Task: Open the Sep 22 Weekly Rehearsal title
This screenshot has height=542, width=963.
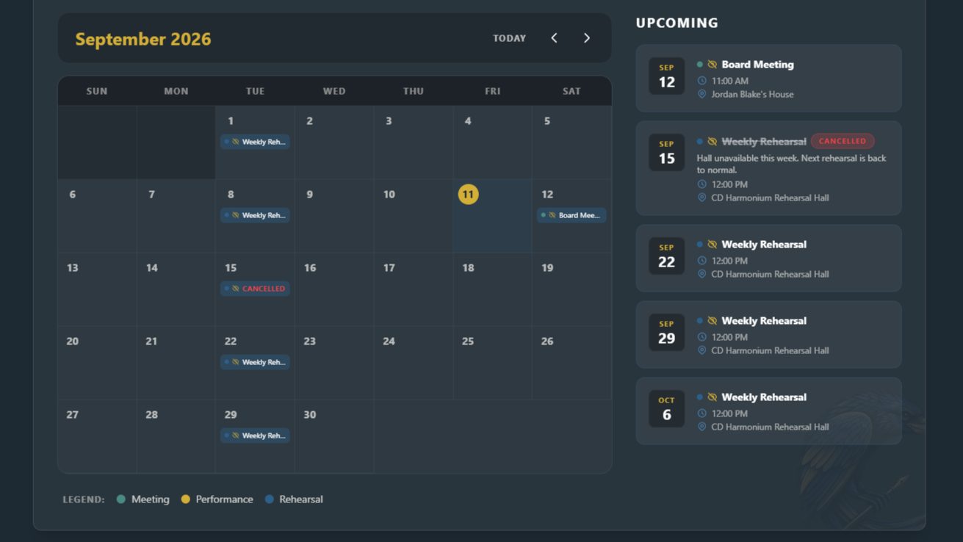Action: (x=764, y=245)
